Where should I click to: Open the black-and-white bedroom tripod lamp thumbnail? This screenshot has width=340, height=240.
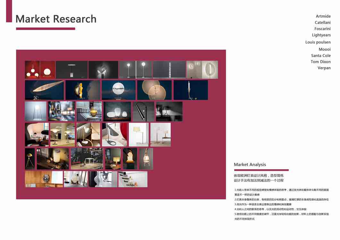(x=169, y=111)
